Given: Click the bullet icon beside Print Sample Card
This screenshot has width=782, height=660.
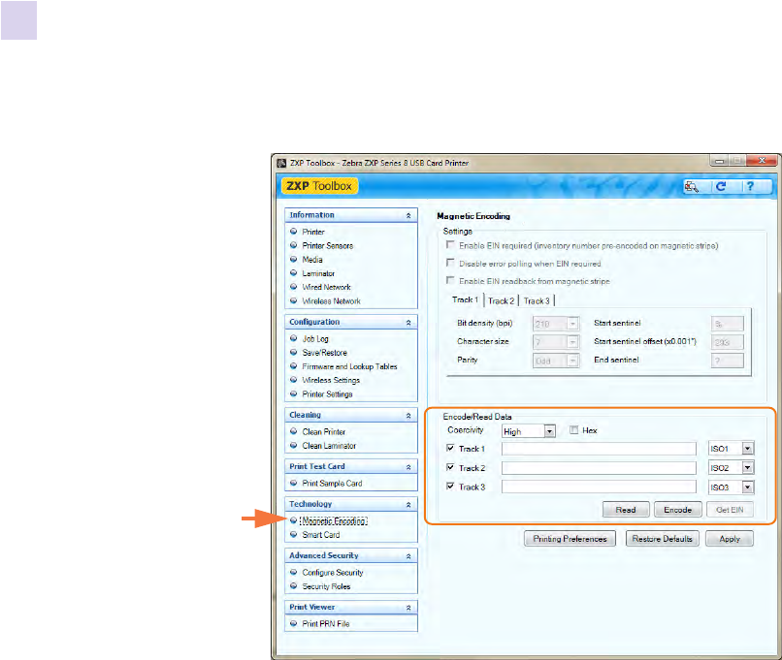Looking at the screenshot, I should 294,483.
